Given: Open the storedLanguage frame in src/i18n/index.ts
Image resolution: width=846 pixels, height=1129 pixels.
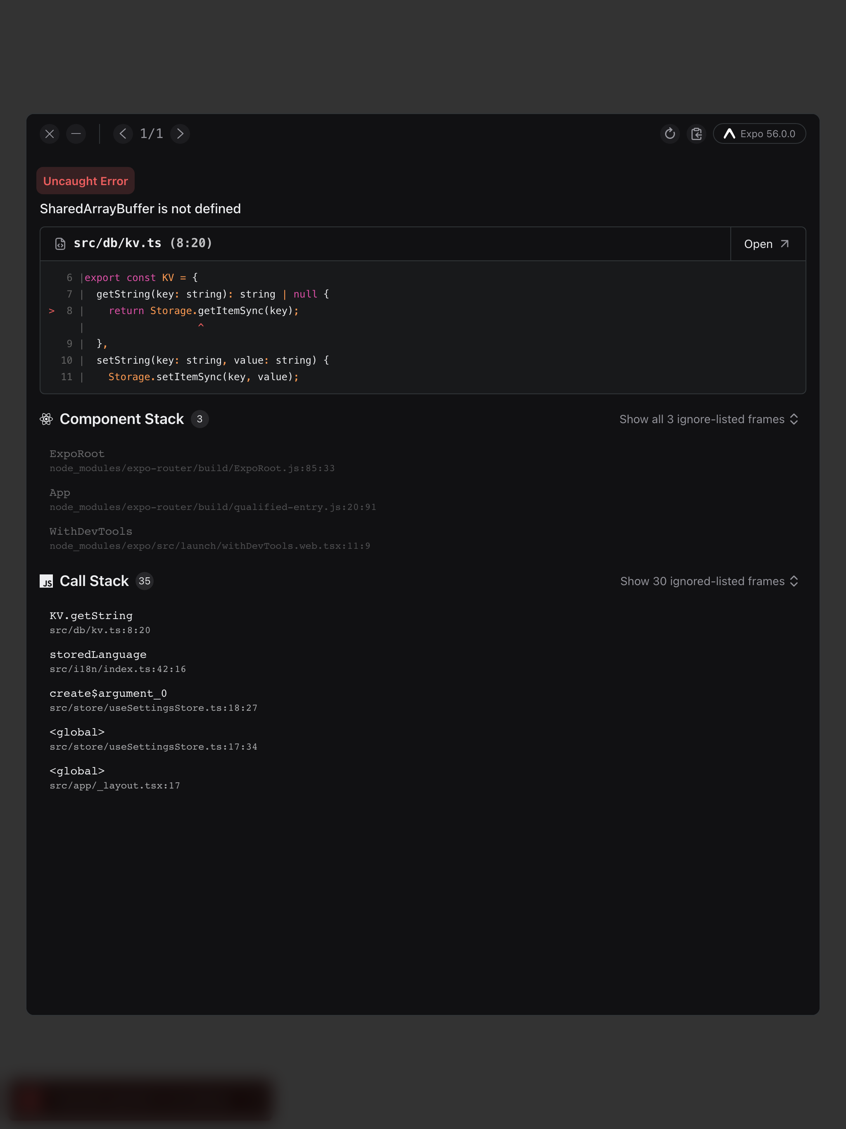Looking at the screenshot, I should pyautogui.click(x=118, y=661).
